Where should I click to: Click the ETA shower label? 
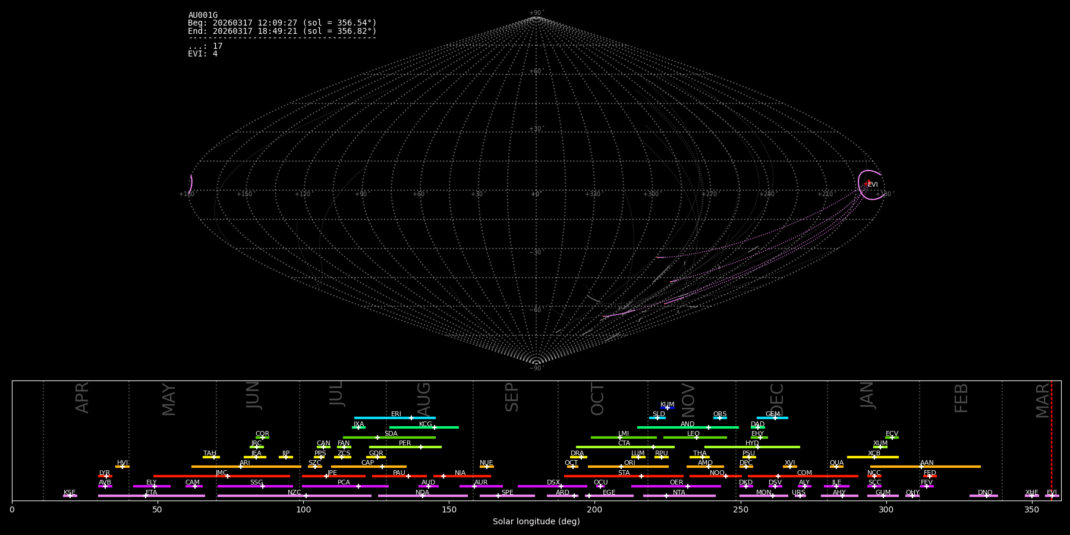click(152, 493)
